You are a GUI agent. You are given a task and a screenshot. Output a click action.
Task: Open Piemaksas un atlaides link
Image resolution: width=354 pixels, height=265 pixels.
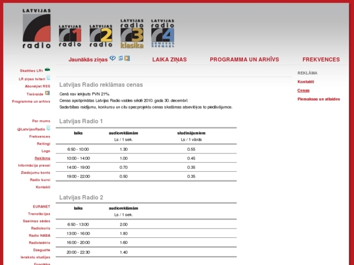(319, 99)
